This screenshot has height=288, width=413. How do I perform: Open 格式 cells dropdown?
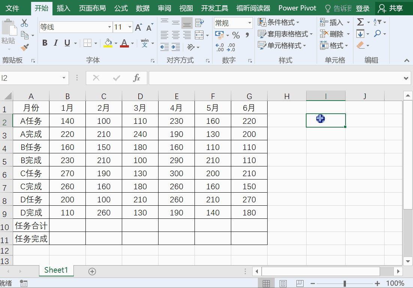[x=347, y=46]
